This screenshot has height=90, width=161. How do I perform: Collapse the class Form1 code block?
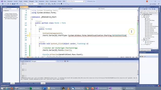coord(31,23)
